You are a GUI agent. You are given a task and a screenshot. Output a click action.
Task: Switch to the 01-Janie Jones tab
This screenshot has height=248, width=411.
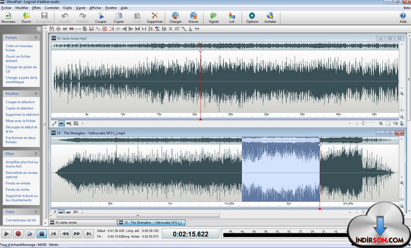[83, 222]
